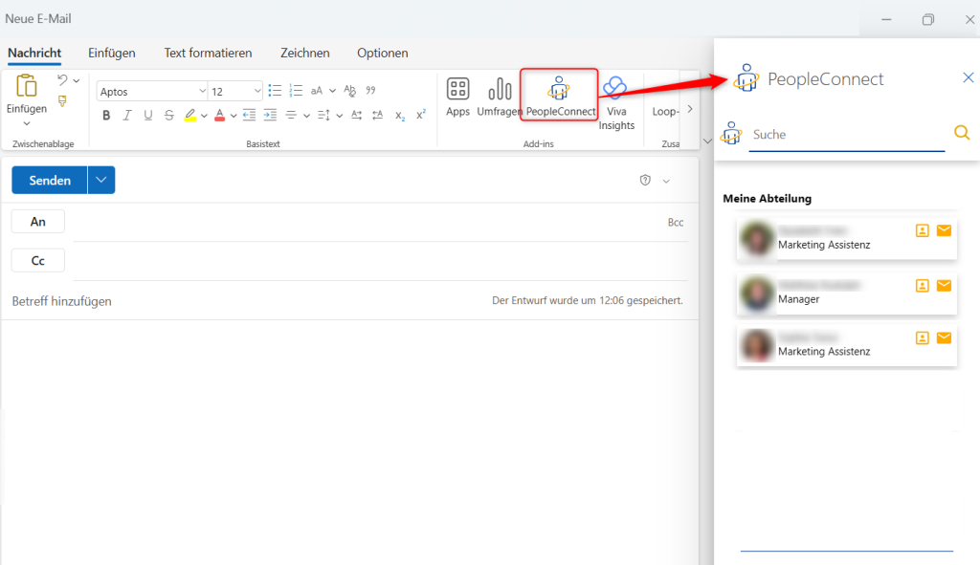The width and height of the screenshot is (980, 565).
Task: Start the PeopleConnect search
Action: pos(961,133)
